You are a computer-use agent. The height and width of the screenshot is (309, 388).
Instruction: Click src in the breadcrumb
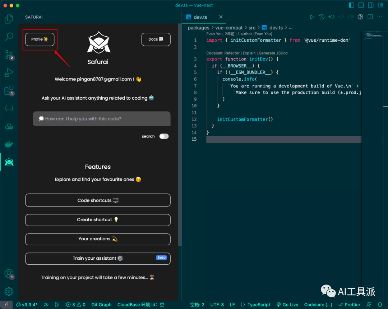point(252,28)
